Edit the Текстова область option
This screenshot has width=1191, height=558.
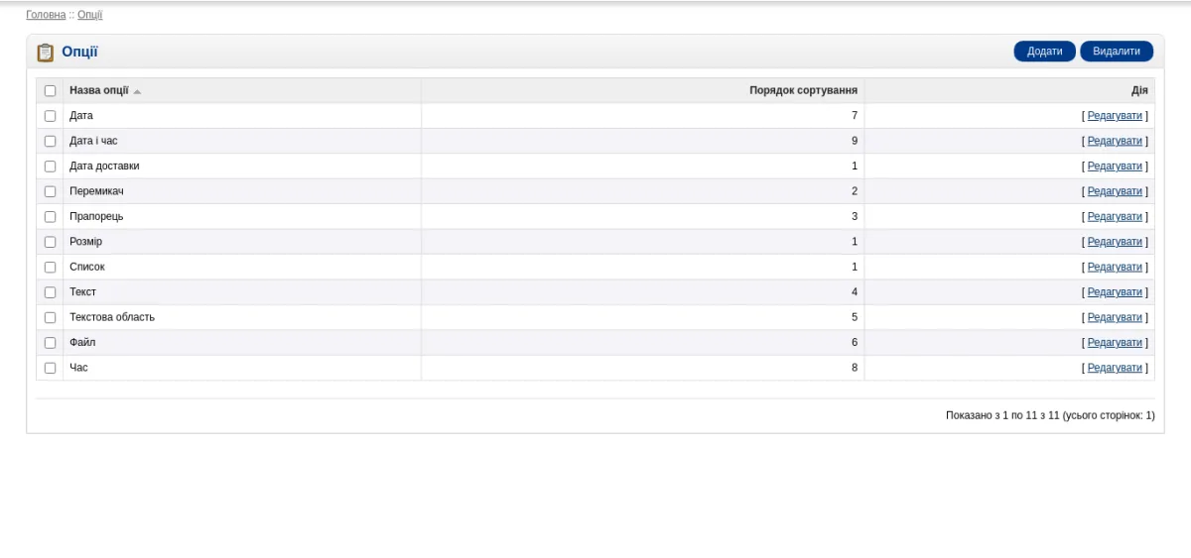click(1115, 317)
